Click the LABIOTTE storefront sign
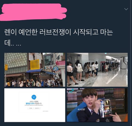 15,59
